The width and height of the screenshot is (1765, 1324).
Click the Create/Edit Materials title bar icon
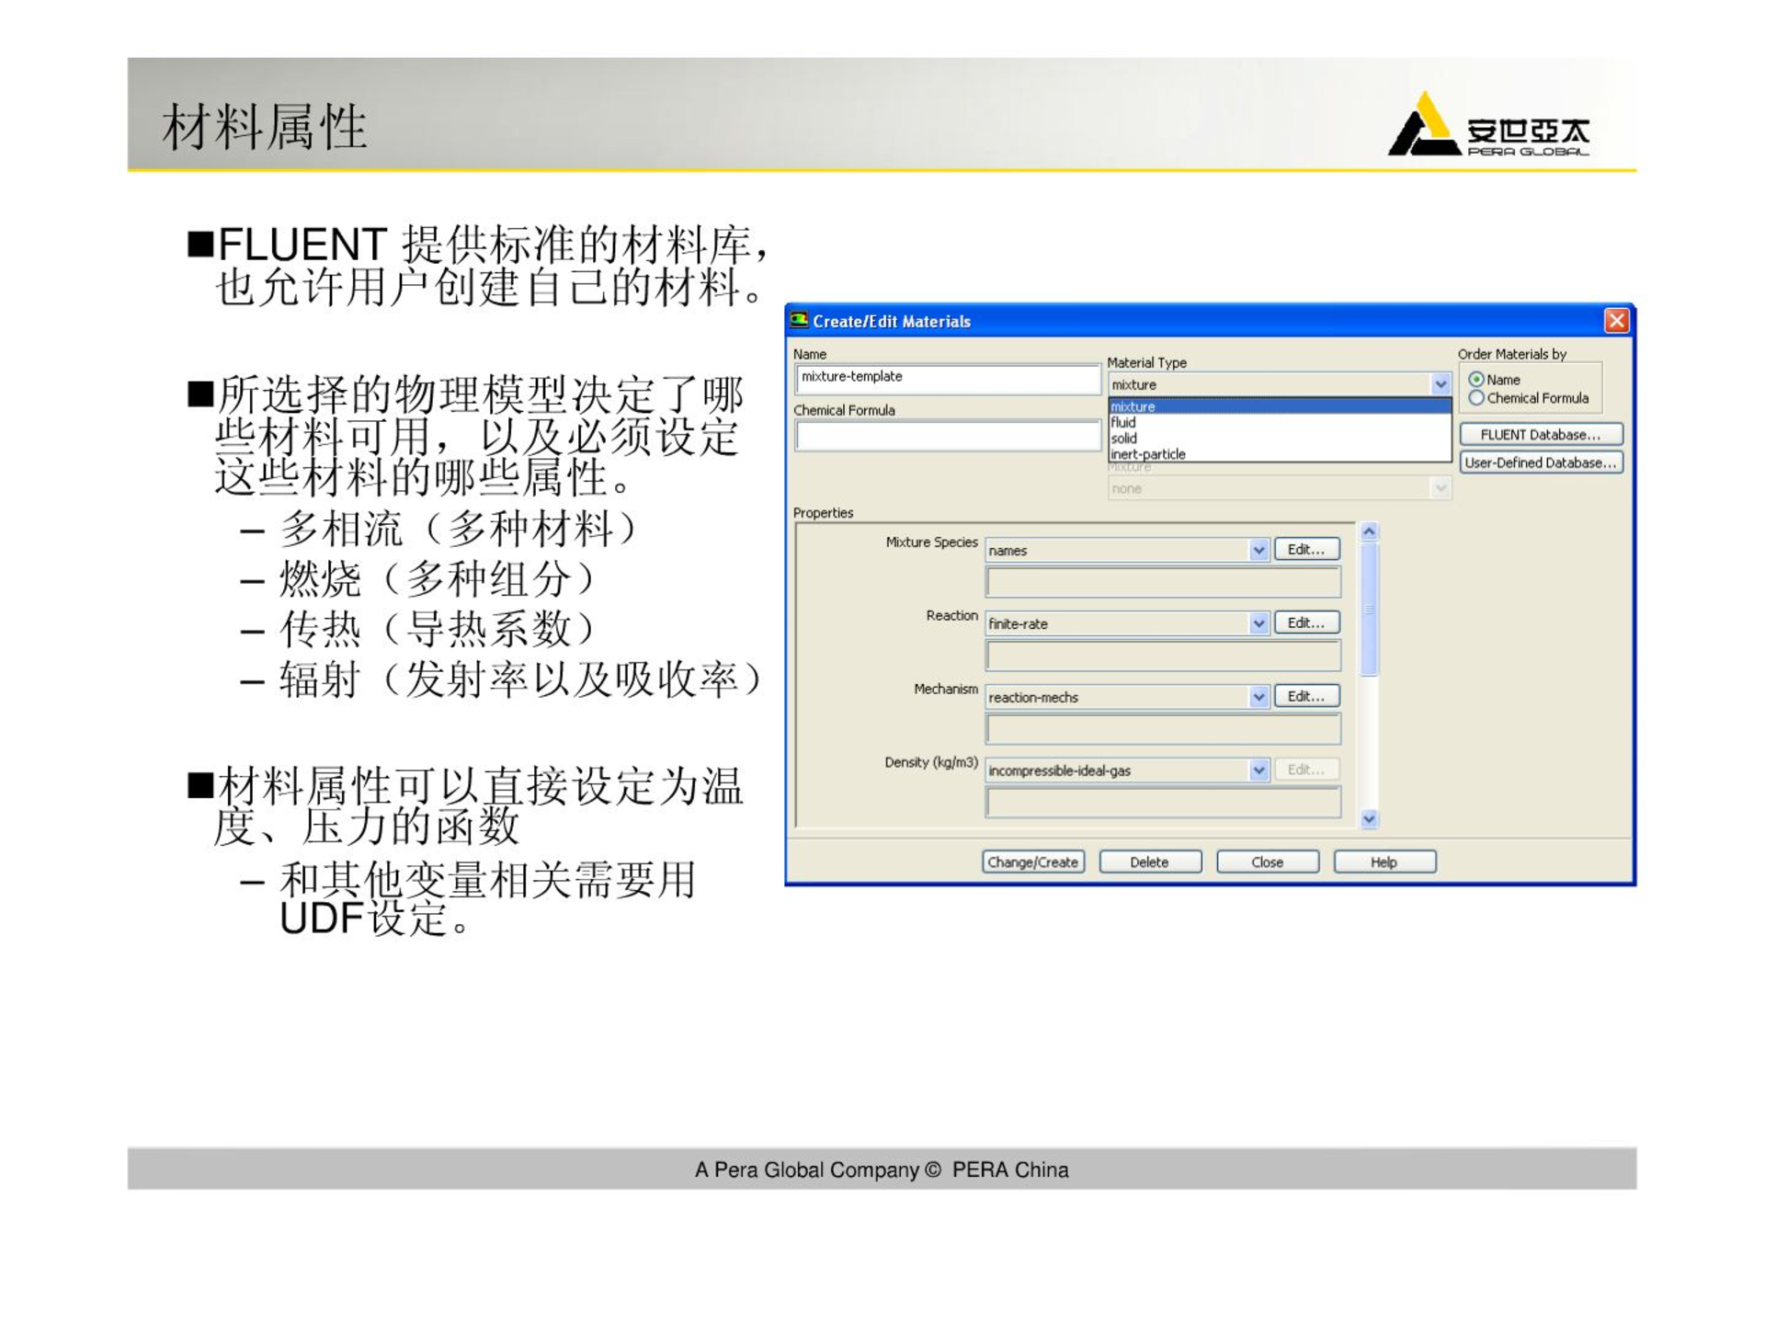(799, 320)
